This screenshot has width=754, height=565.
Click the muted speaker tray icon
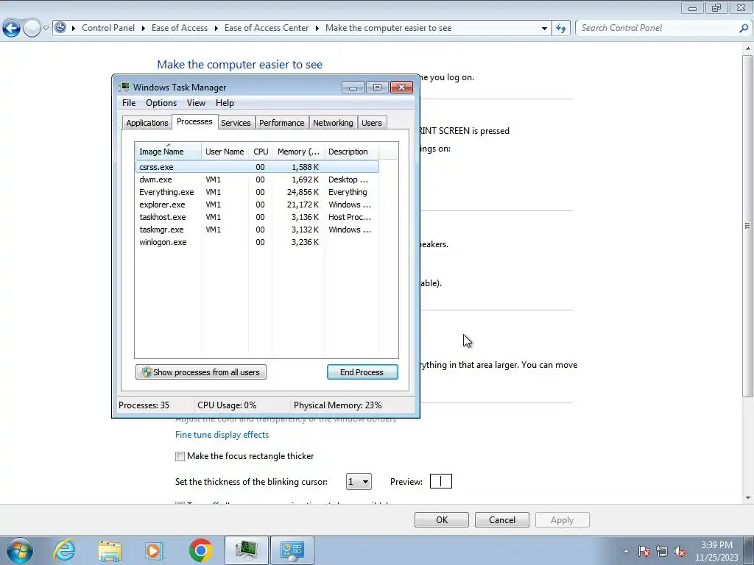(x=680, y=551)
